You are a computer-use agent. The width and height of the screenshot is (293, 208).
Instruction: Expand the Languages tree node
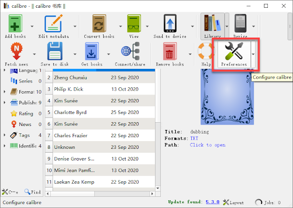click(4, 70)
